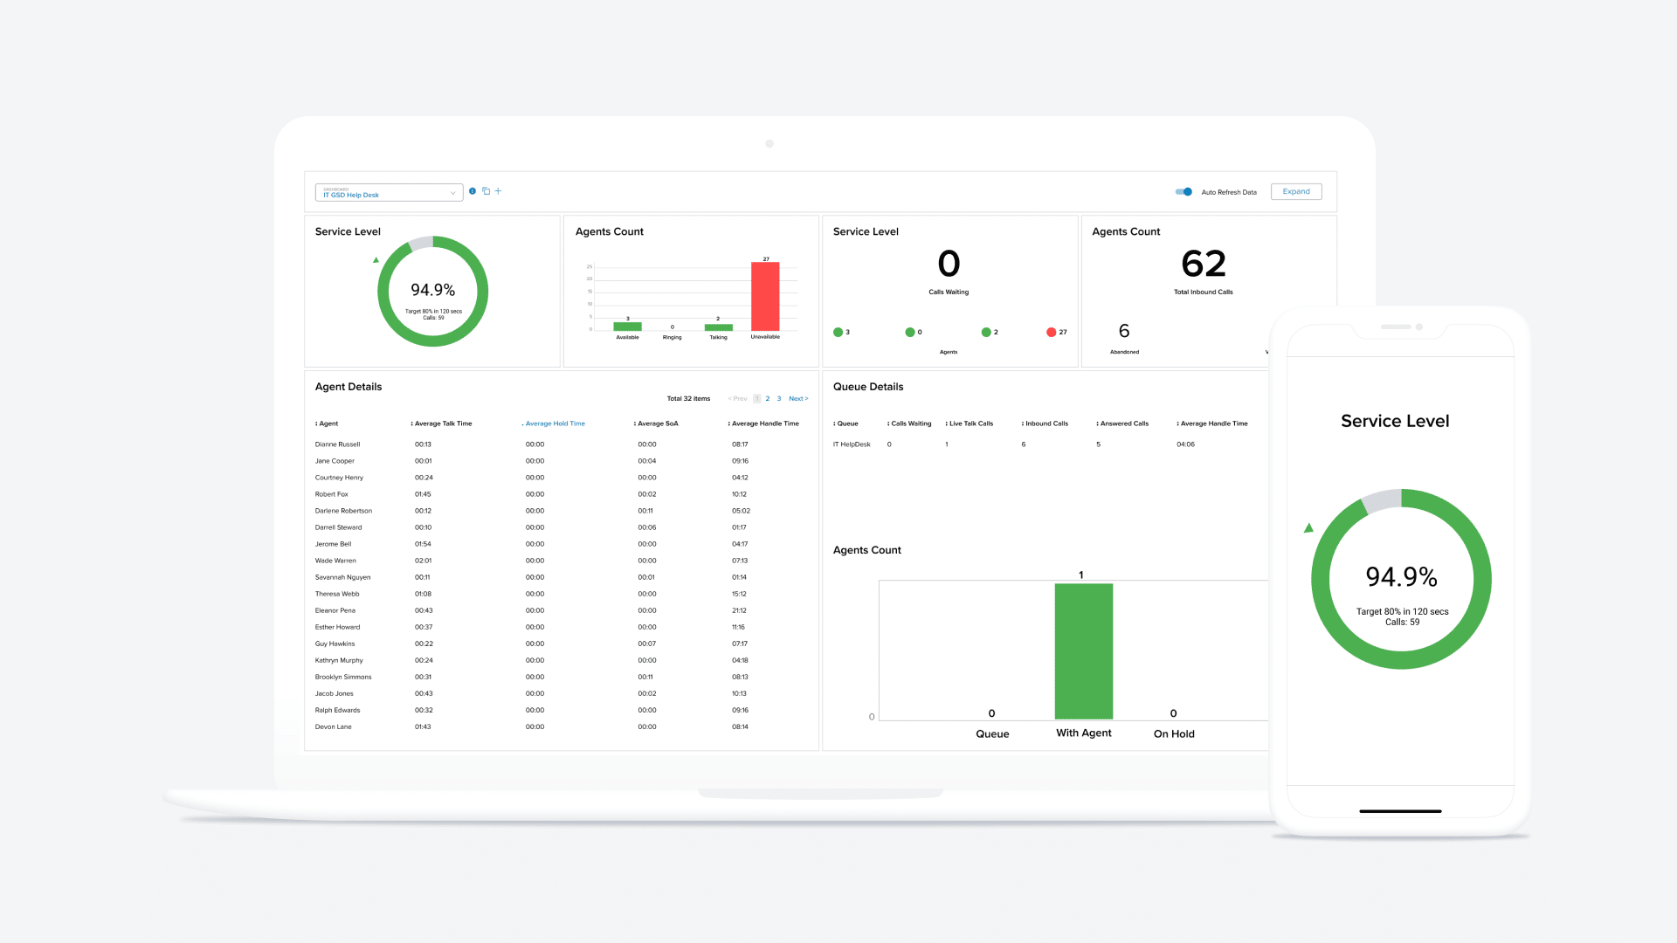Click the Next pagination link
Screen dimensions: 1677x943
(x=797, y=398)
